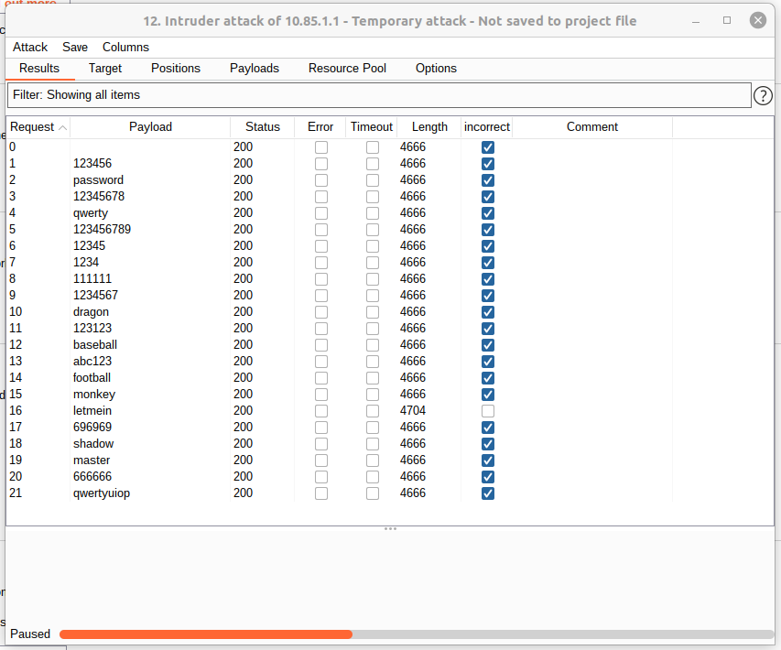781x650 pixels.
Task: Click the filter bar showing all items
Action: point(379,95)
